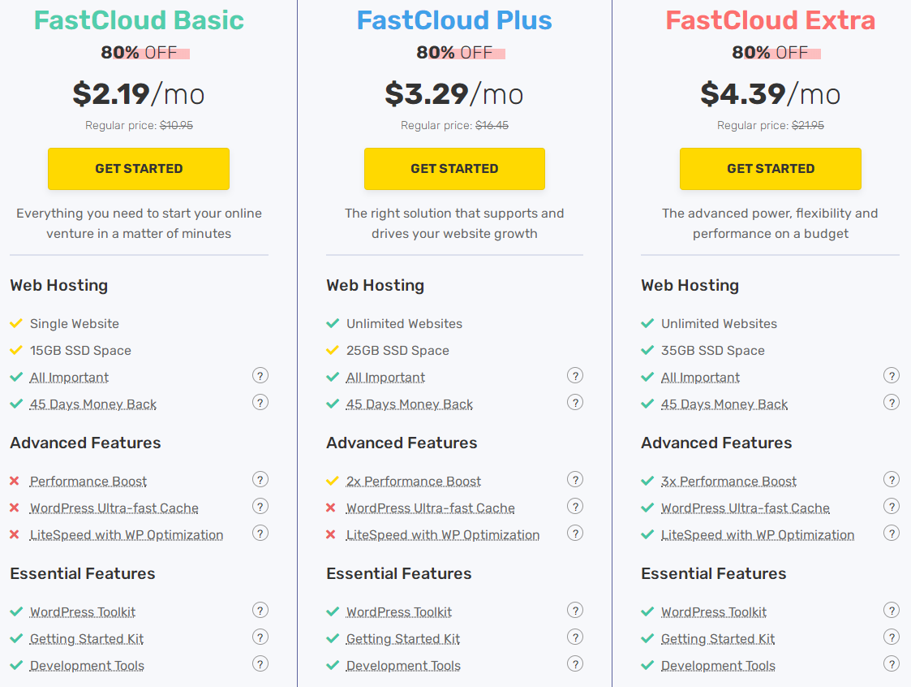Click Basic plan's LiteSpeed with WP Optimization text
Screen dimensions: 911x687
click(x=127, y=535)
